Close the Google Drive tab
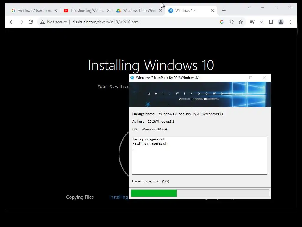Image resolution: width=302 pixels, height=227 pixels. [160, 11]
